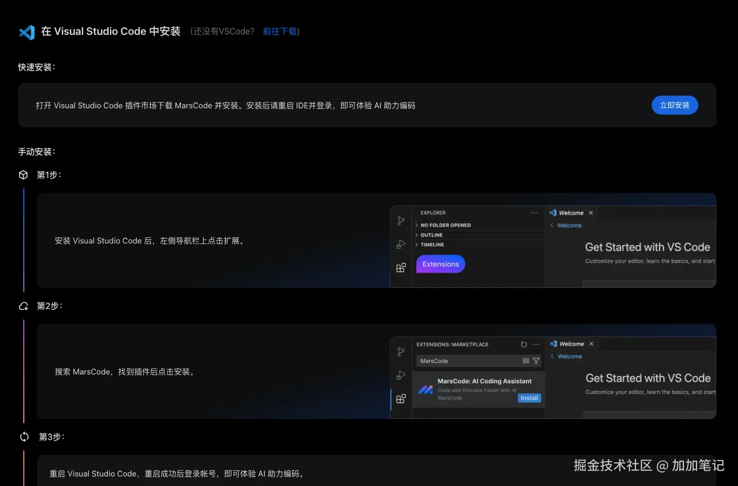The width and height of the screenshot is (738, 486).
Task: Click VS Code icon on step 2 Welcome tab
Action: (x=553, y=344)
